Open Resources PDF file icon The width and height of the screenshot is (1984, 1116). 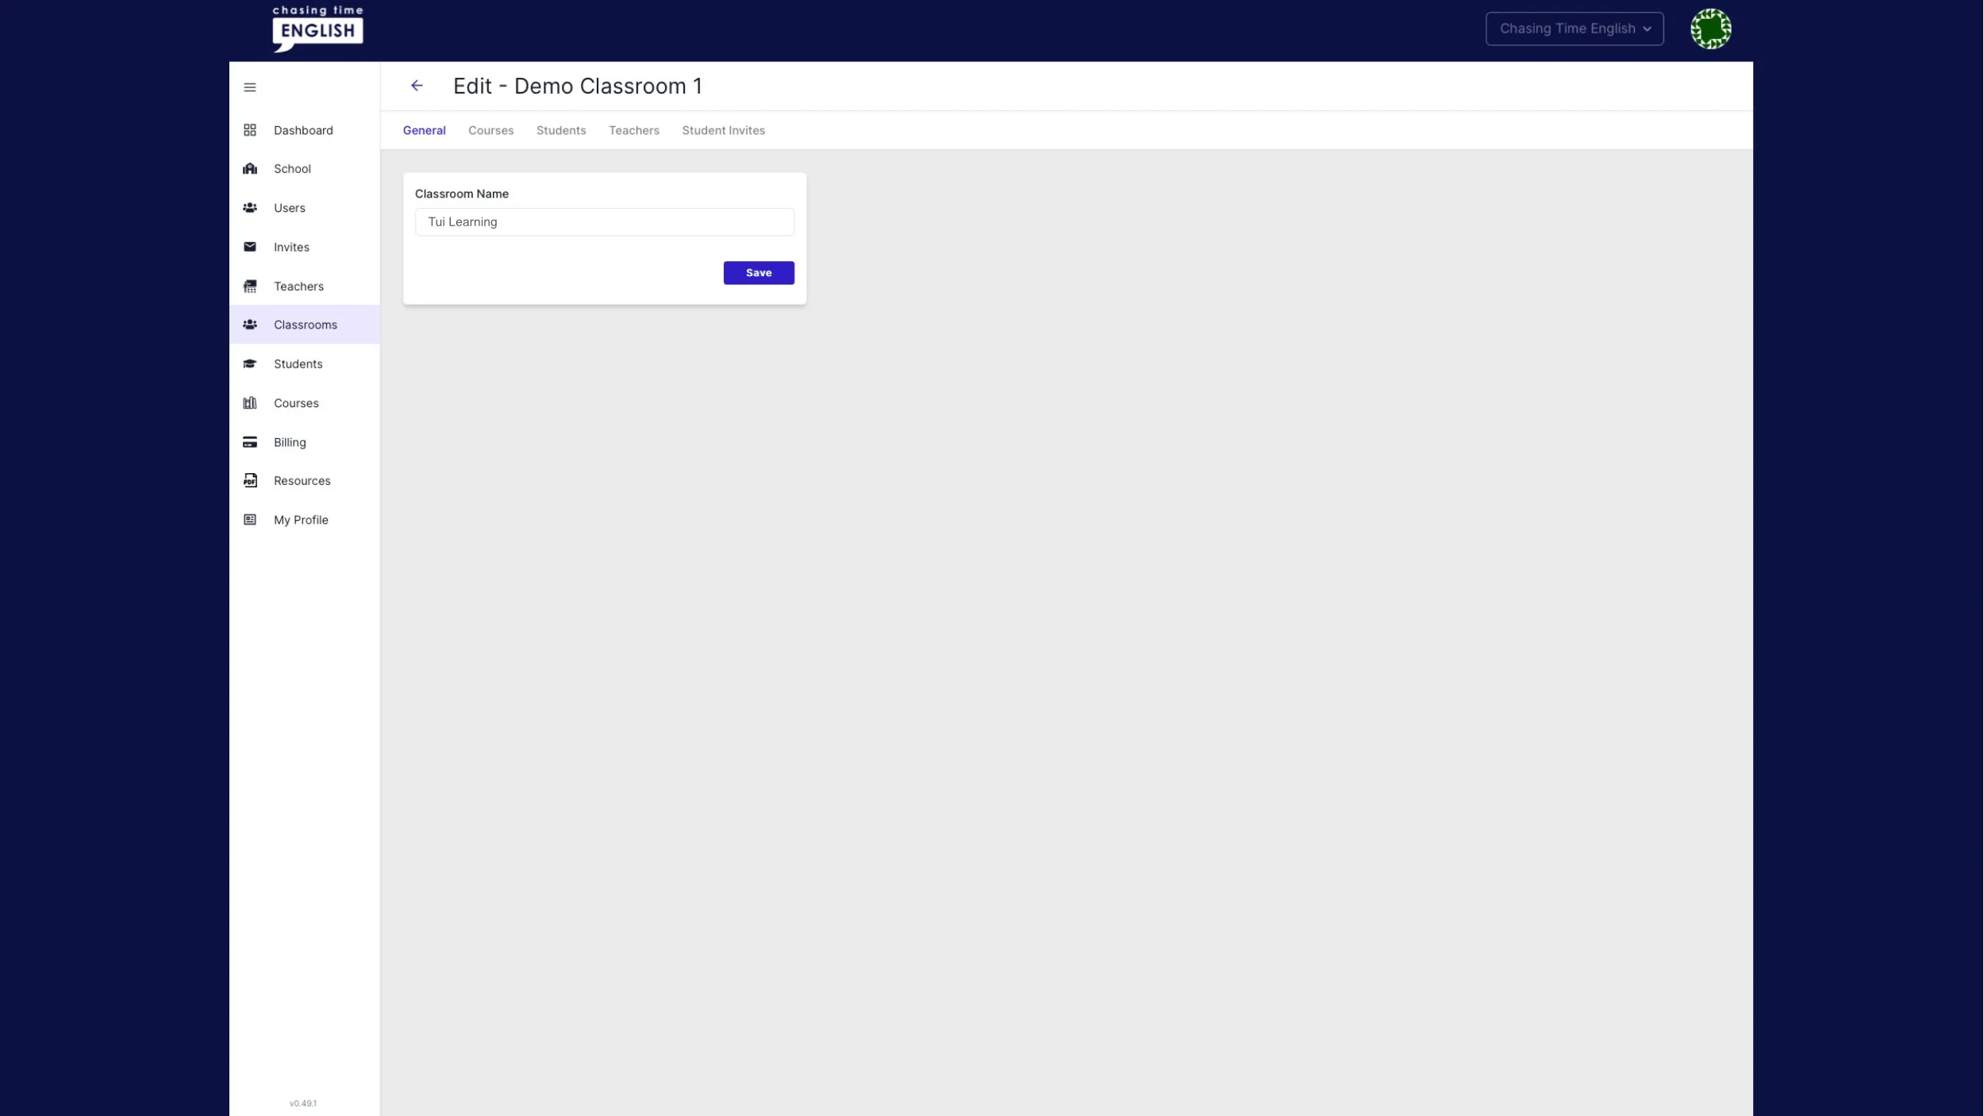tap(250, 481)
